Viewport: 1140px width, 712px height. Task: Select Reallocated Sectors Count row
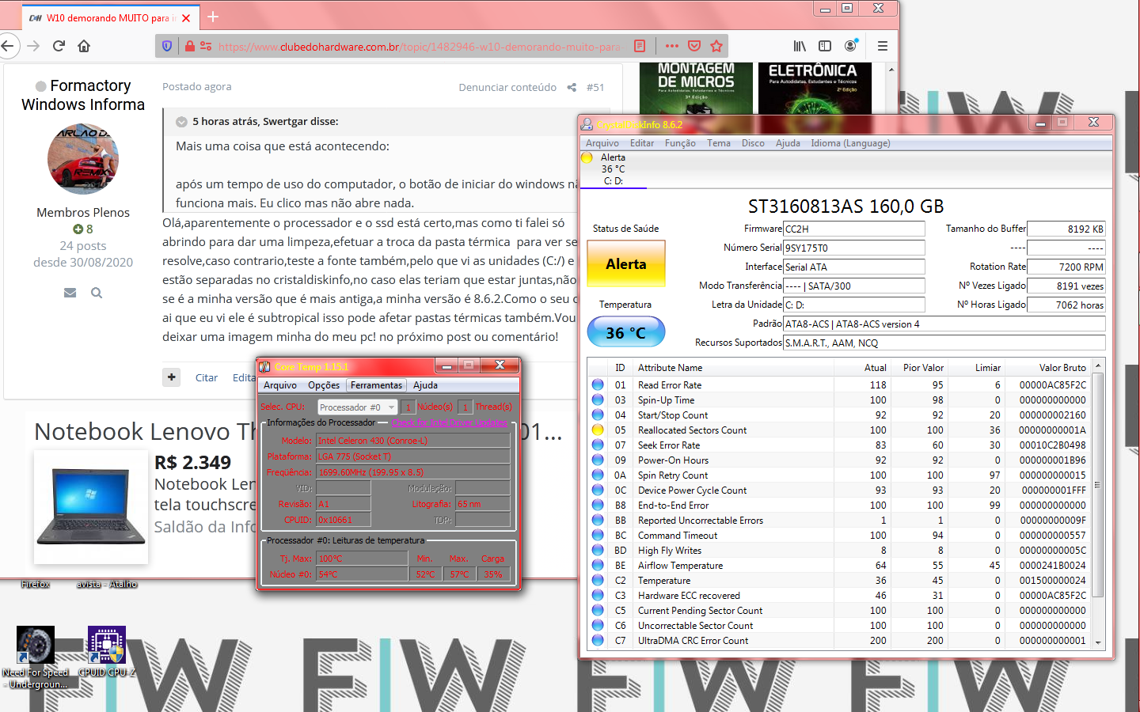pos(840,430)
